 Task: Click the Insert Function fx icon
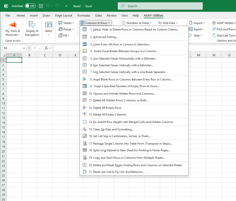(x=46, y=48)
